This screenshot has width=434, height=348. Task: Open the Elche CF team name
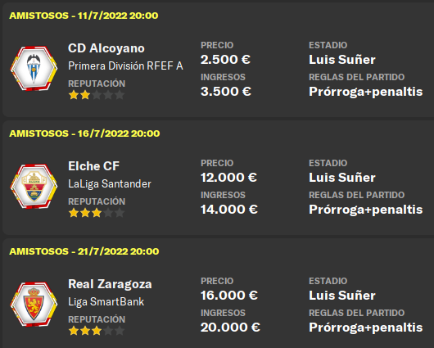[x=93, y=166]
